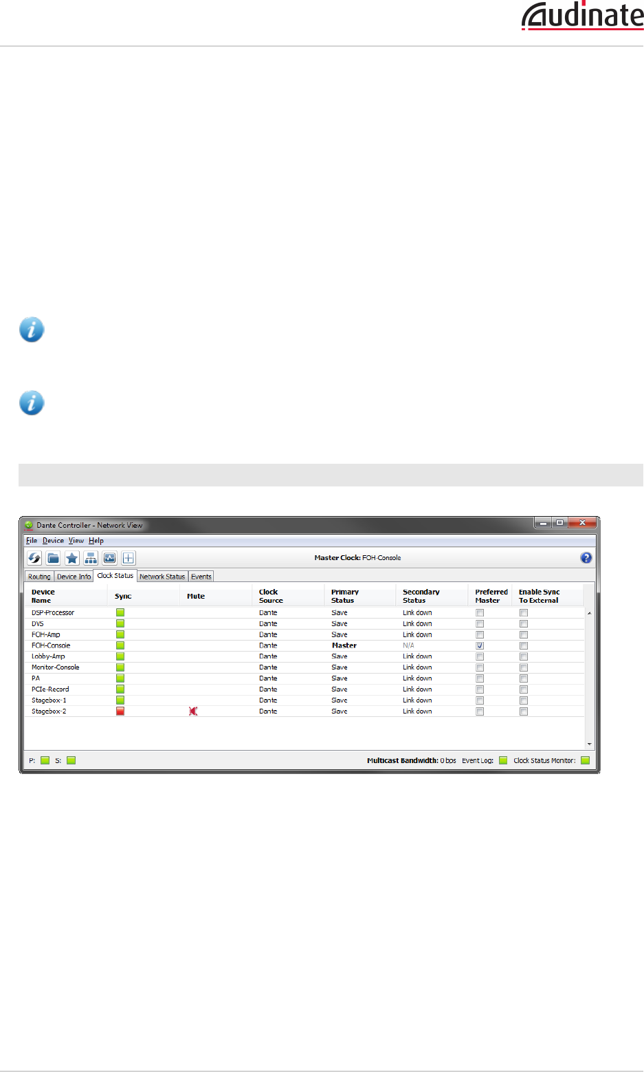Switch to the Device Info tab

74,577
